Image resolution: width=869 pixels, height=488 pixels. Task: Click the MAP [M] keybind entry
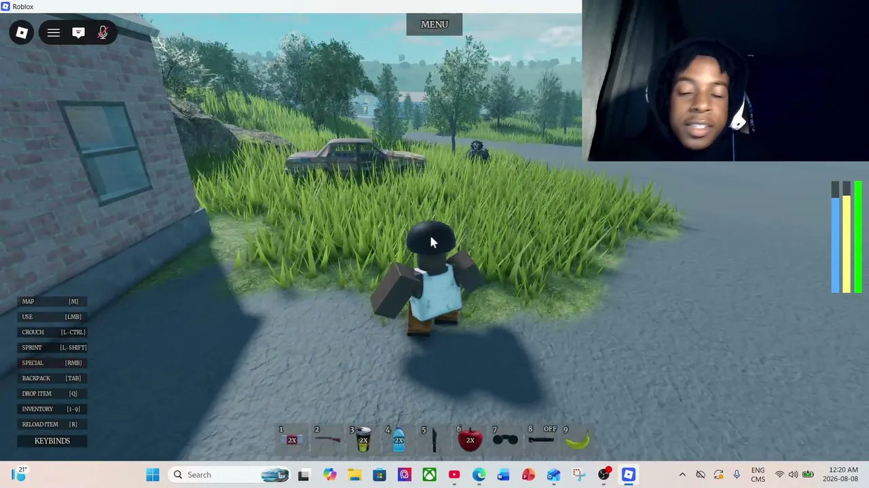(52, 302)
